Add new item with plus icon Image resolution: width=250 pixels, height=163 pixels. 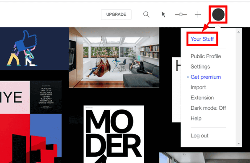click(x=198, y=14)
